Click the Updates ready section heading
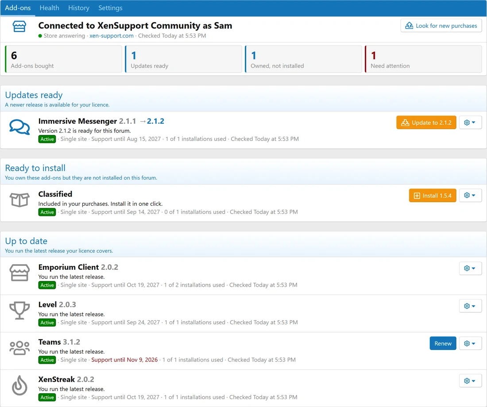 pos(34,95)
